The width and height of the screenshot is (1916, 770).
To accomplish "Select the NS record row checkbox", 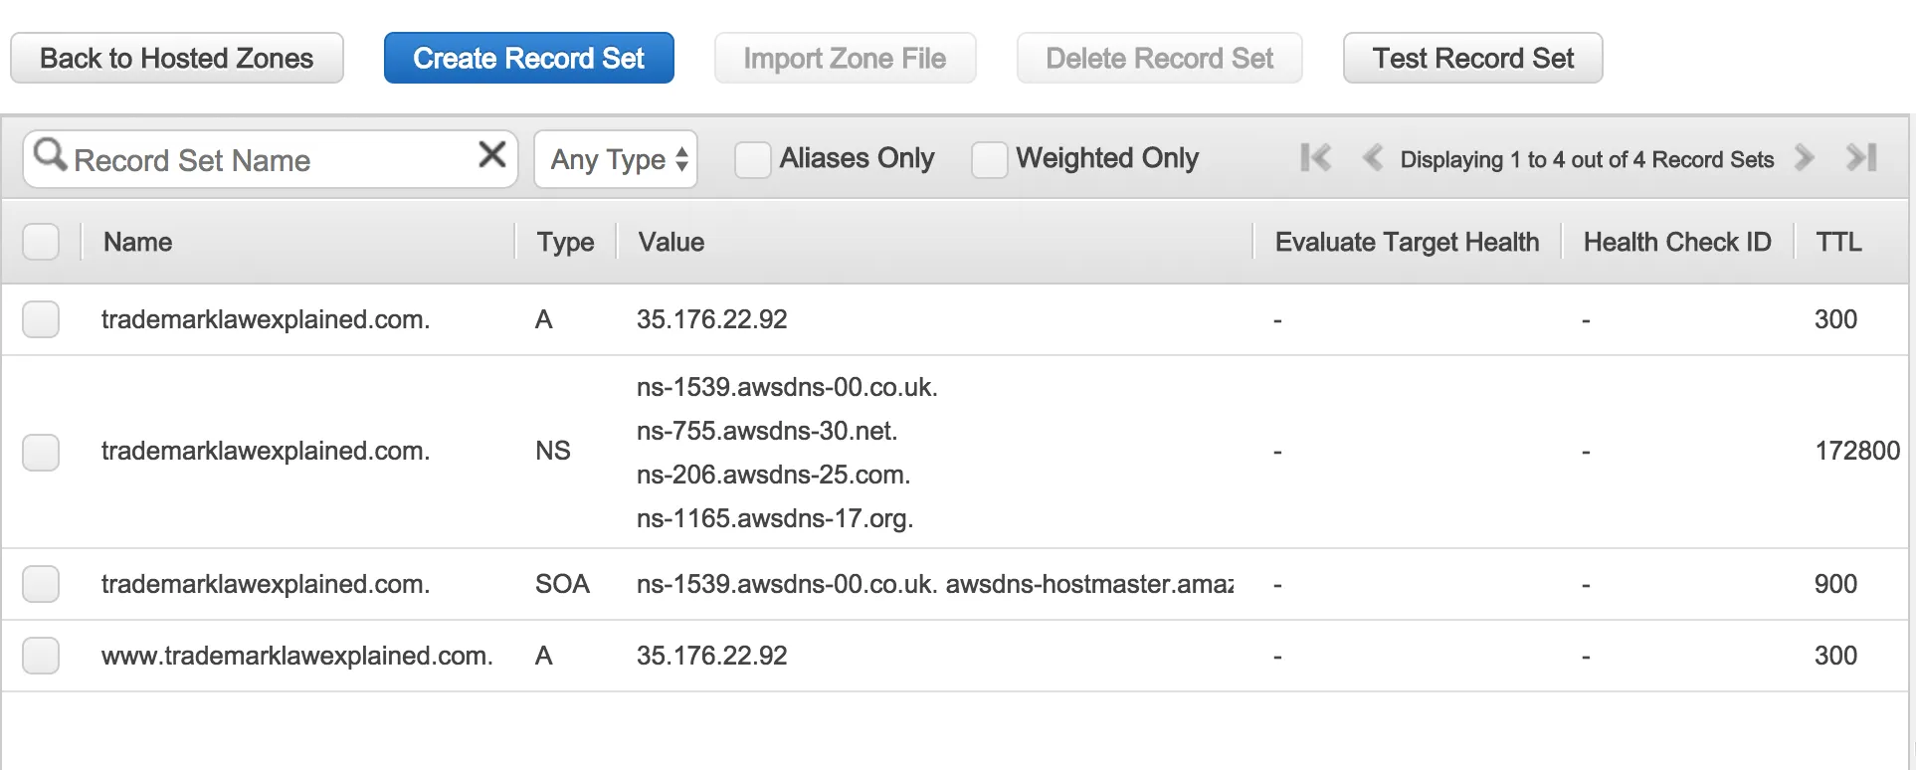I will (x=41, y=452).
